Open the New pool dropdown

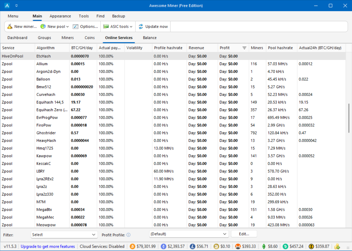[54, 26]
